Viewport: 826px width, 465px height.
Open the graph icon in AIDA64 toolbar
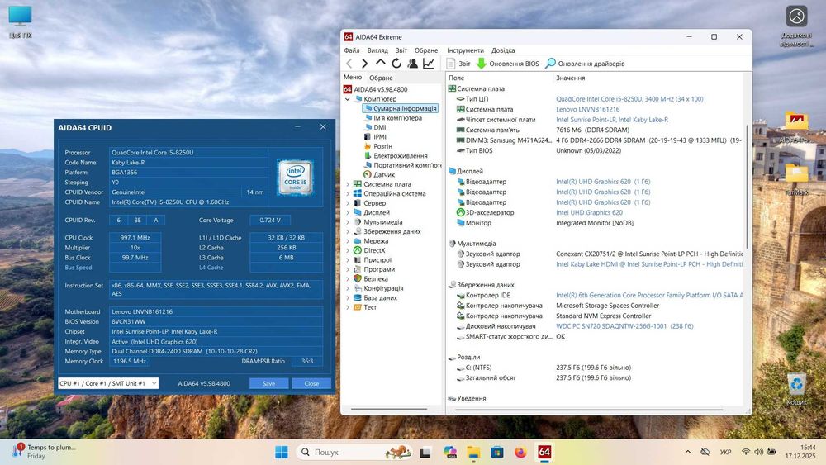(428, 64)
